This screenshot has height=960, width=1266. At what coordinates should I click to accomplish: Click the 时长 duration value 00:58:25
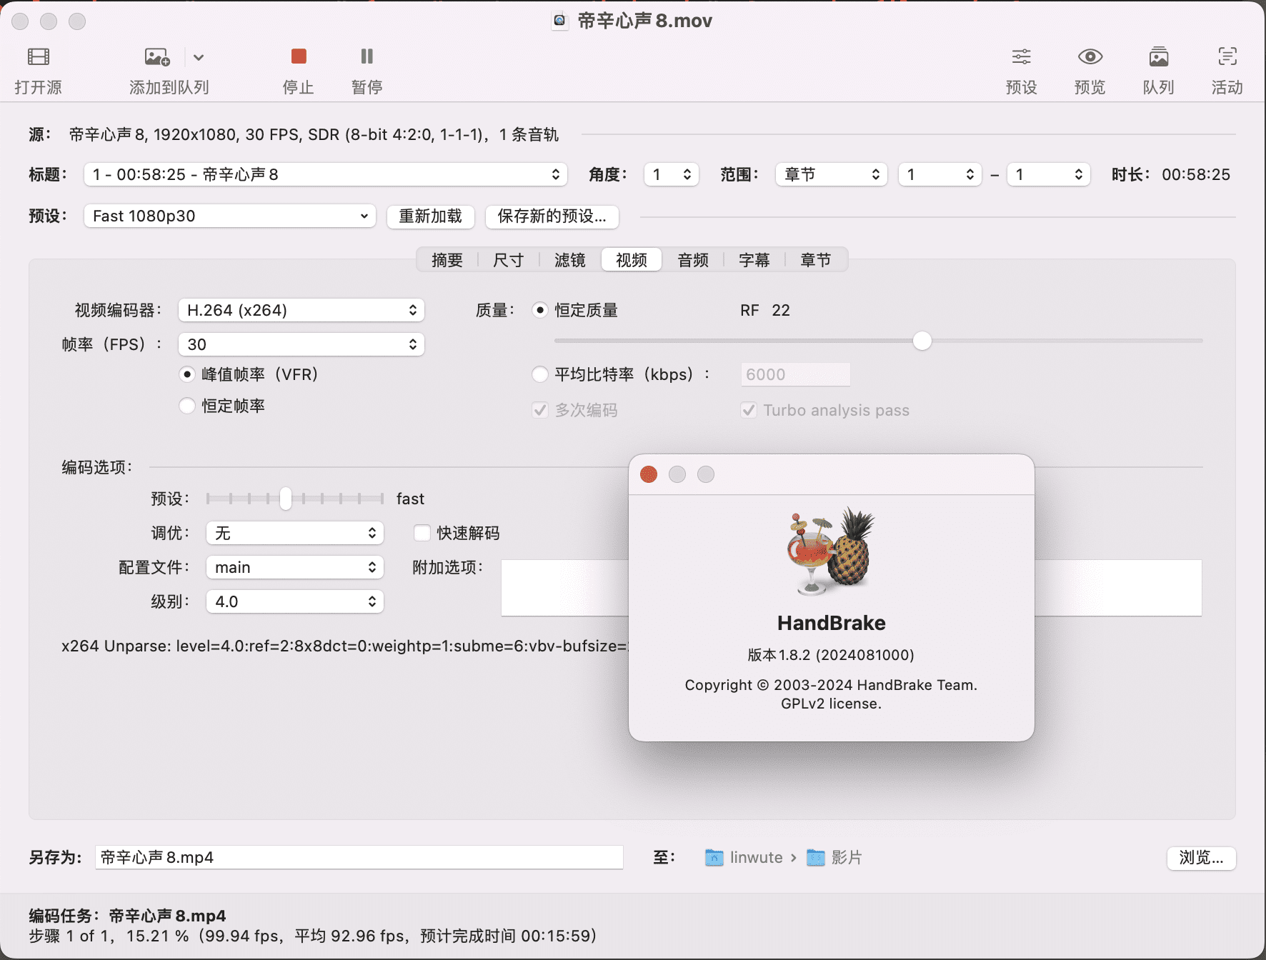tap(1196, 174)
